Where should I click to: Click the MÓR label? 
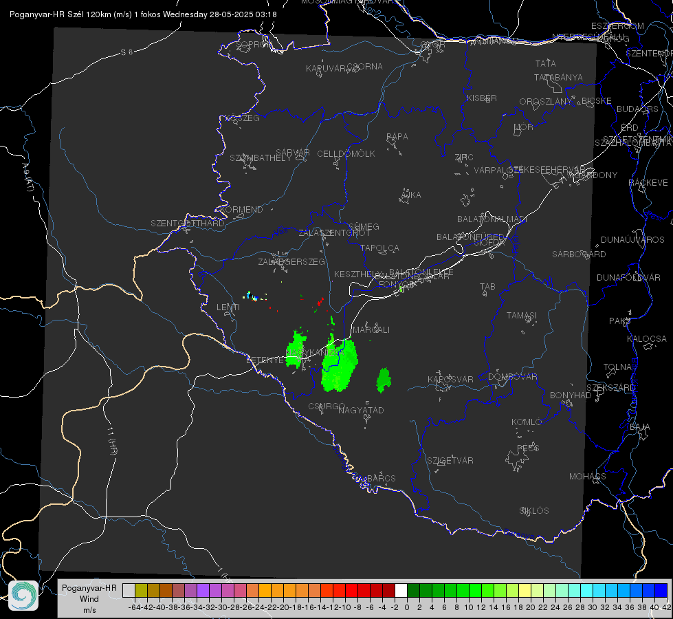click(523, 127)
